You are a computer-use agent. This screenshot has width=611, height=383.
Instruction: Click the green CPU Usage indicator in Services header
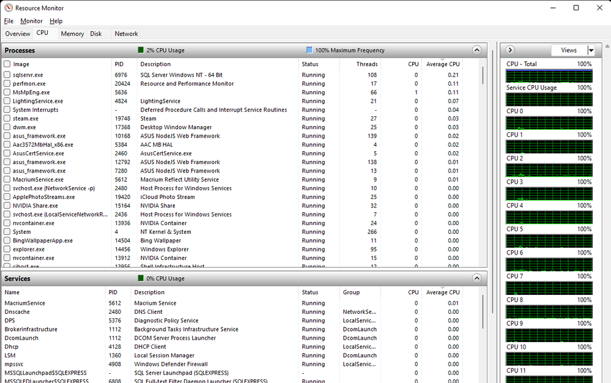[141, 278]
